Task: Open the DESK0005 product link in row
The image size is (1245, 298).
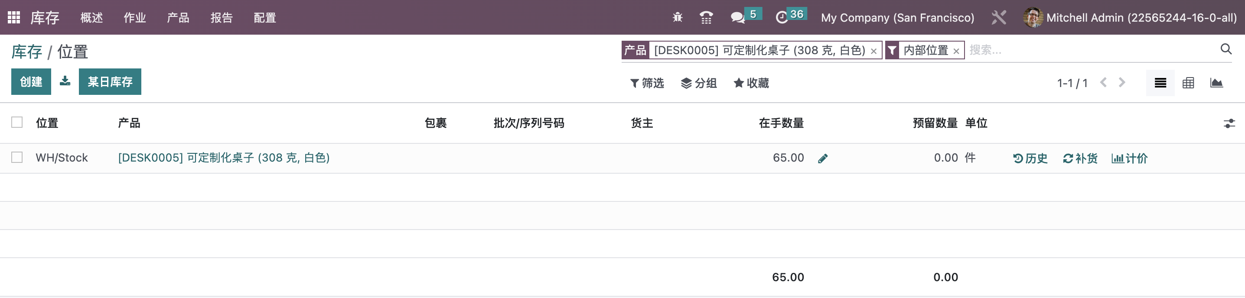Action: tap(224, 158)
